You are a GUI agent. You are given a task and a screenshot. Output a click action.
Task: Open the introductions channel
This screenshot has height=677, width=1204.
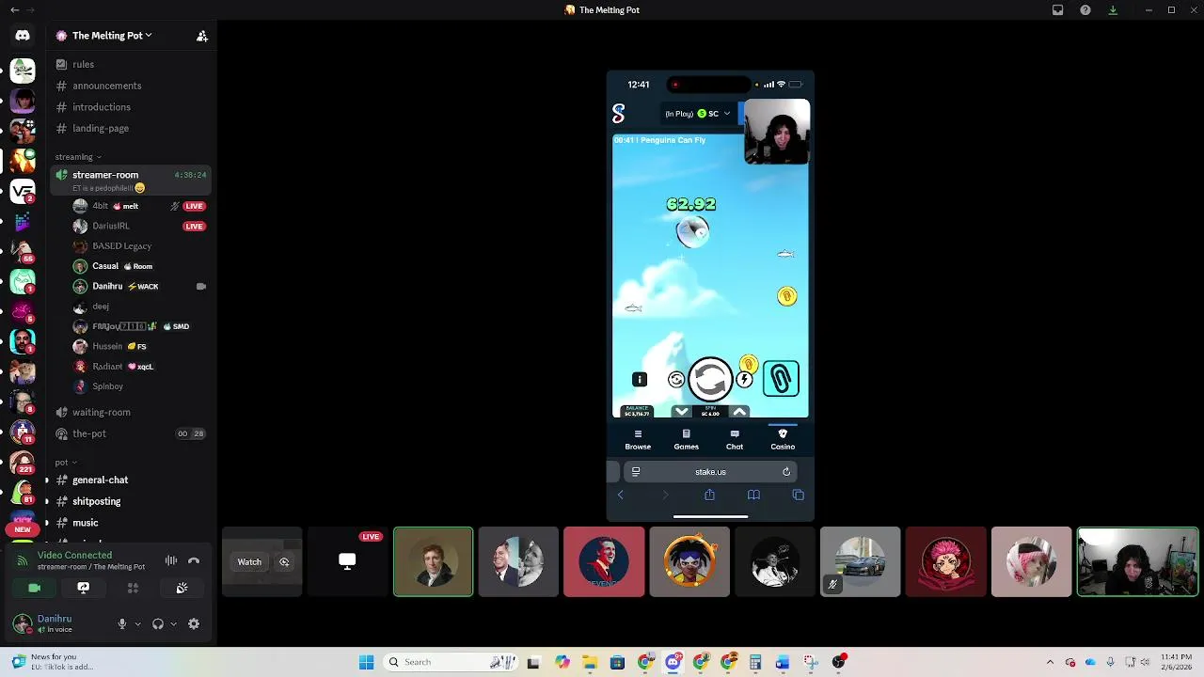[x=130, y=107]
